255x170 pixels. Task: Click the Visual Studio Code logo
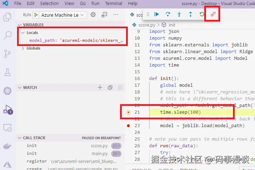(x=5, y=3)
